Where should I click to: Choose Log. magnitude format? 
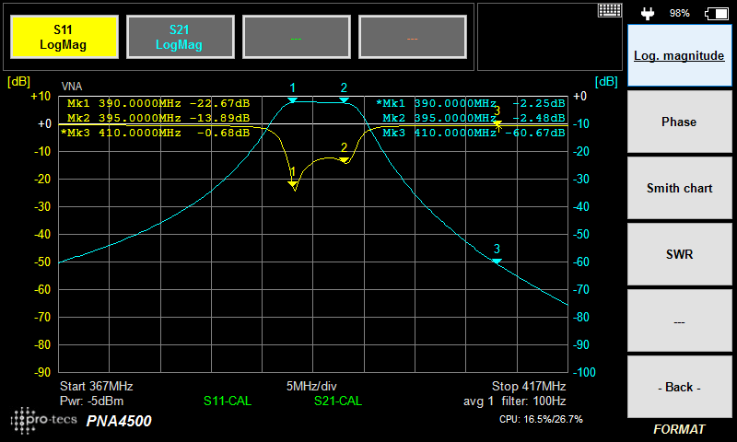tap(679, 56)
